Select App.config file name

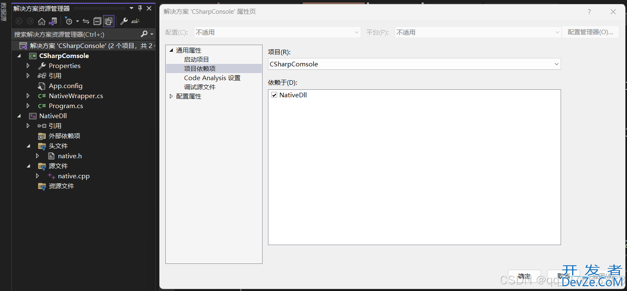tap(66, 86)
